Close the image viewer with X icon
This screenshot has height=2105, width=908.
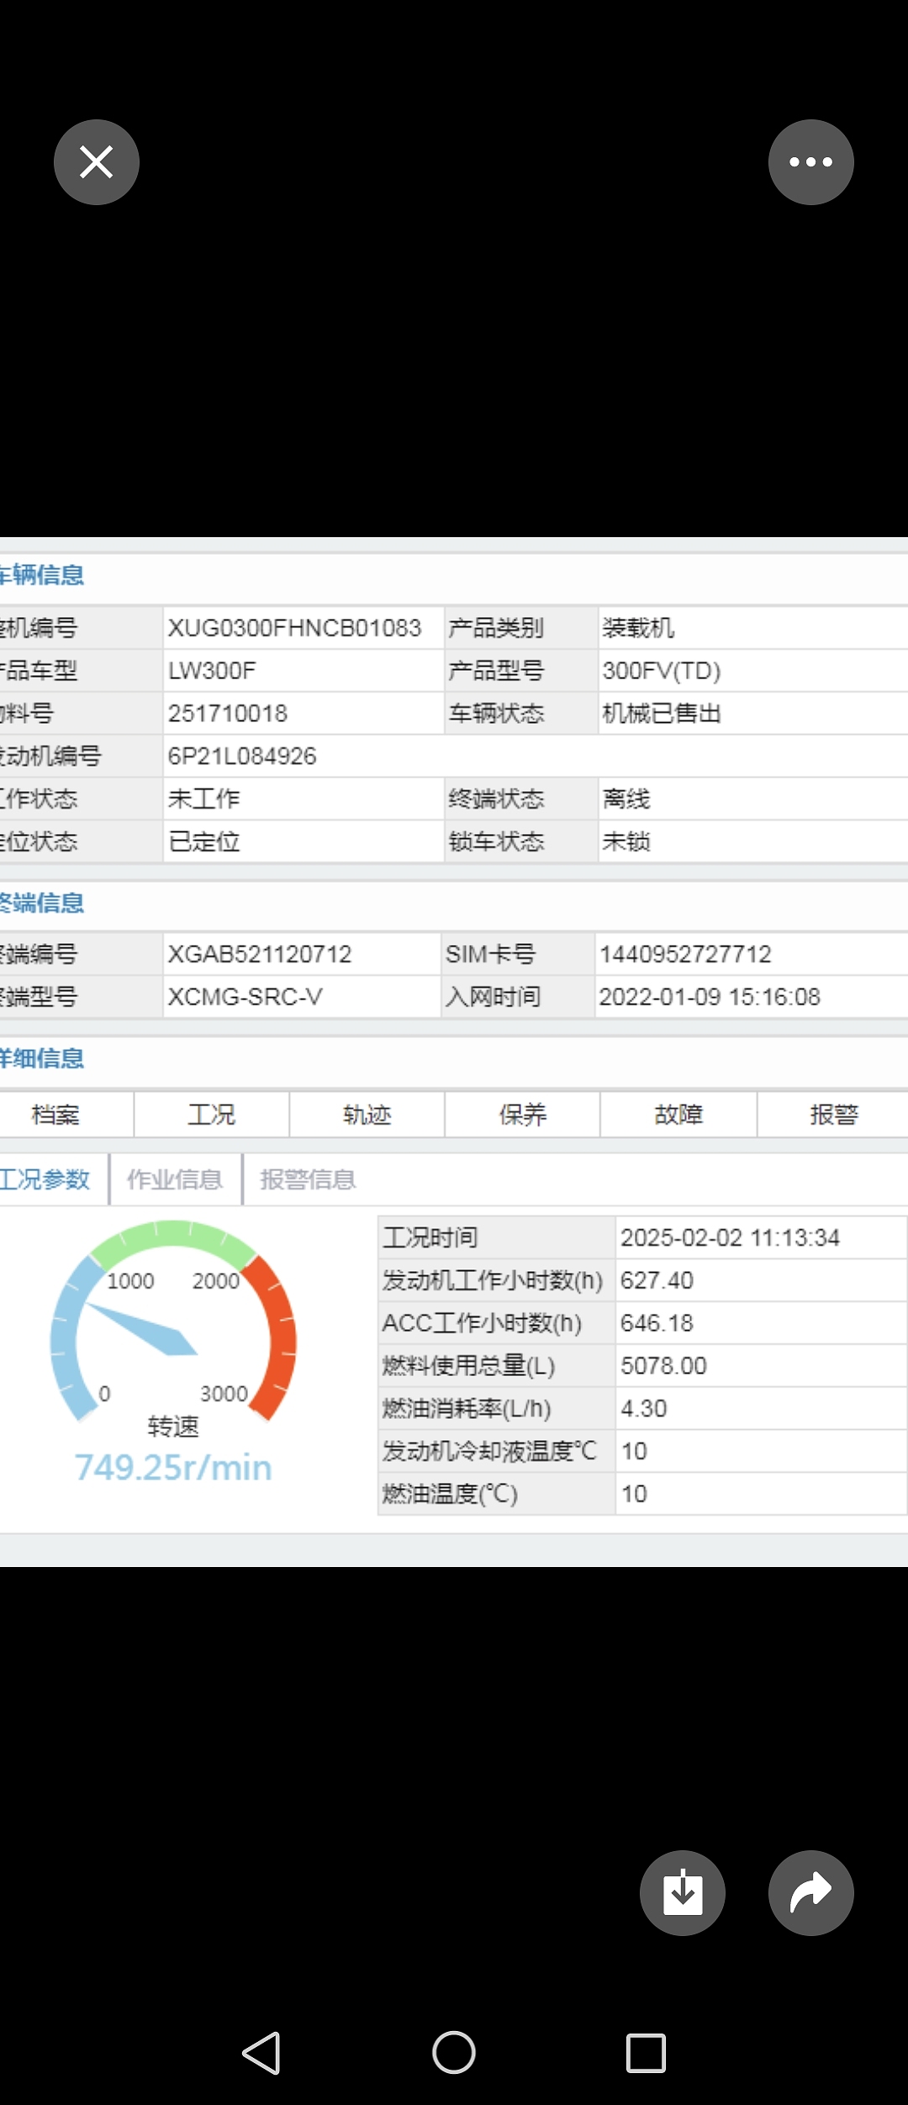[x=97, y=162]
